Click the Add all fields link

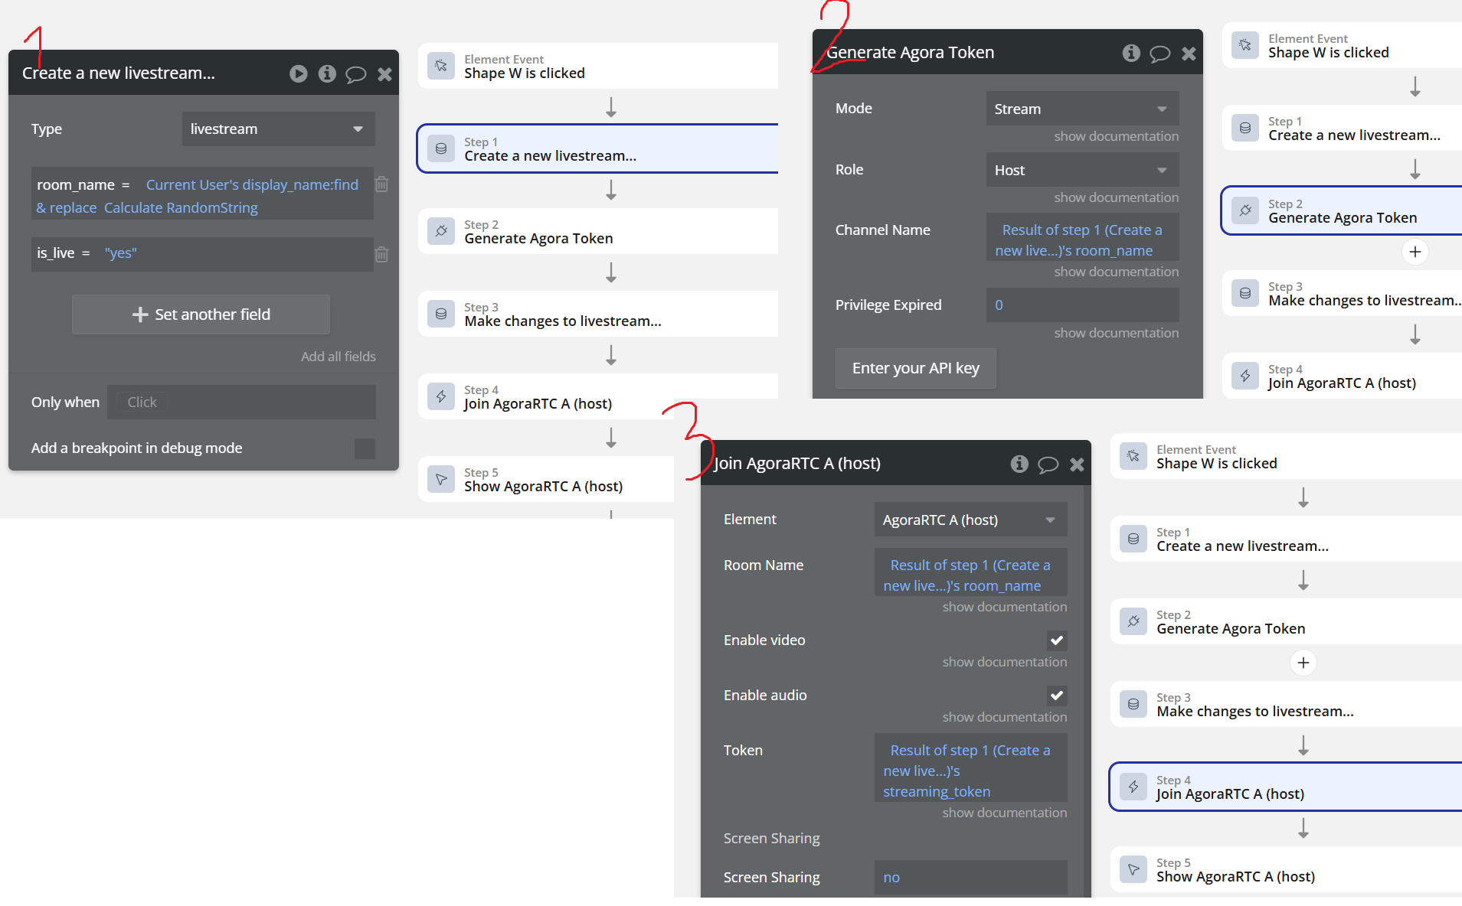[338, 357]
